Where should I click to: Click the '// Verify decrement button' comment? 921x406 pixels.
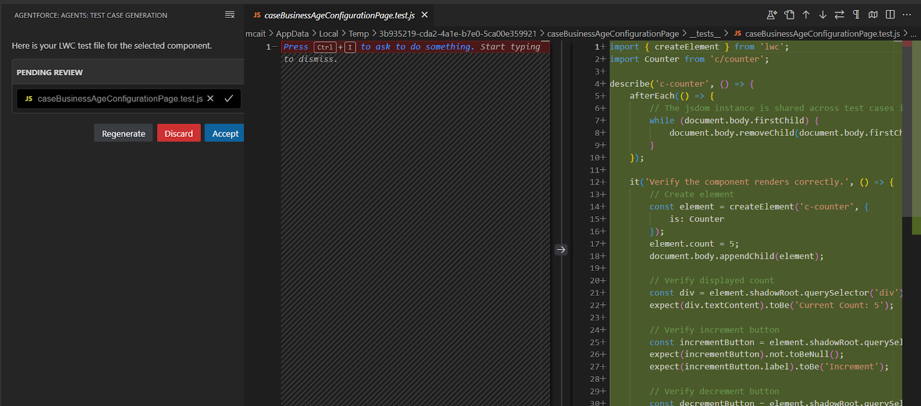(x=714, y=392)
